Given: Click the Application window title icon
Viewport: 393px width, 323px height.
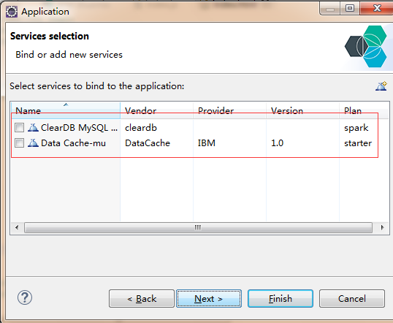Looking at the screenshot, I should tap(12, 12).
